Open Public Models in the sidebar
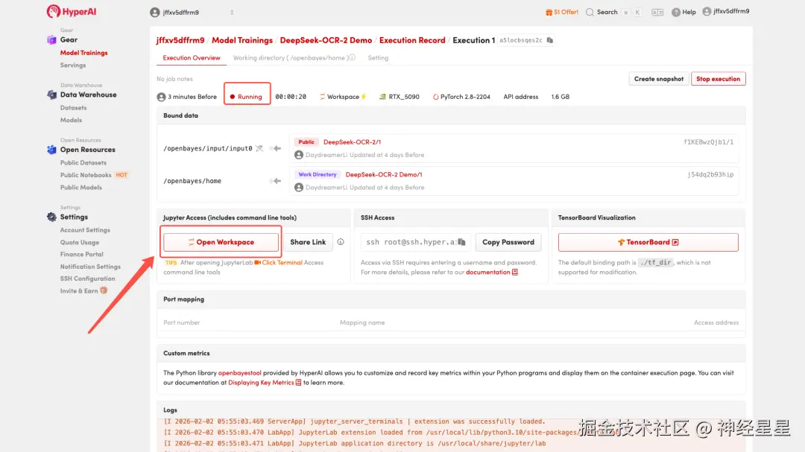Screen dimensions: 805x452 [81, 187]
